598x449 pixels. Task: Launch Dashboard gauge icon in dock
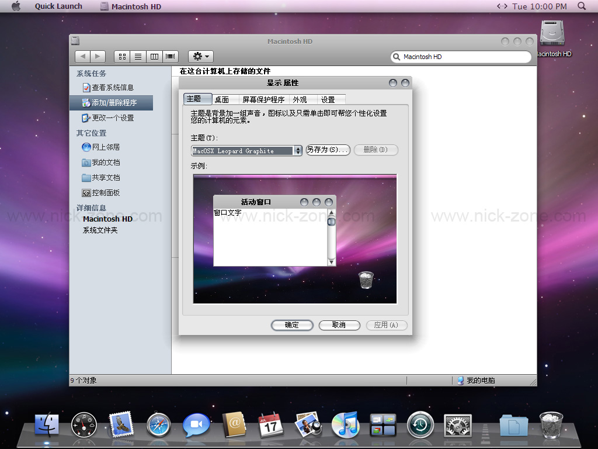pyautogui.click(x=84, y=424)
